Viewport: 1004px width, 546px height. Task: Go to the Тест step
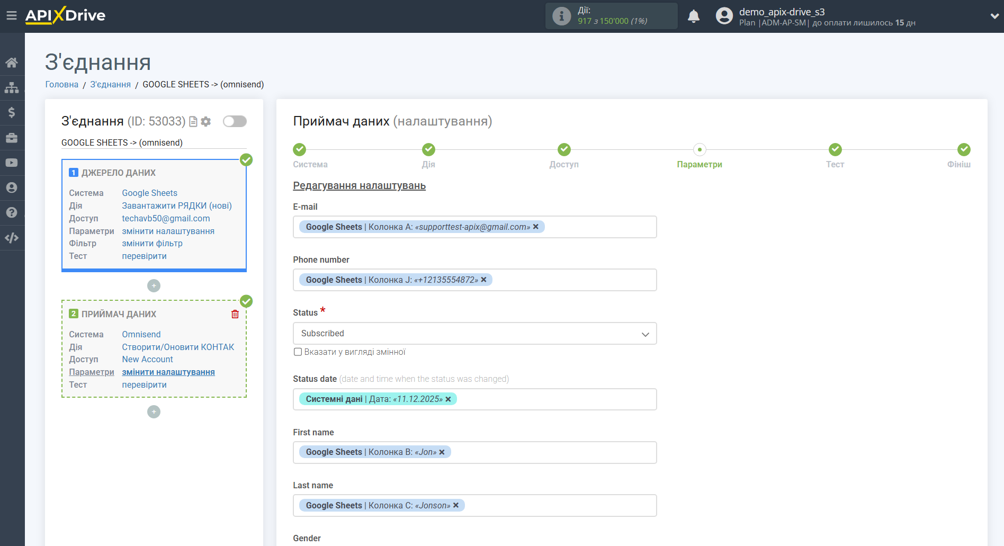pos(835,150)
